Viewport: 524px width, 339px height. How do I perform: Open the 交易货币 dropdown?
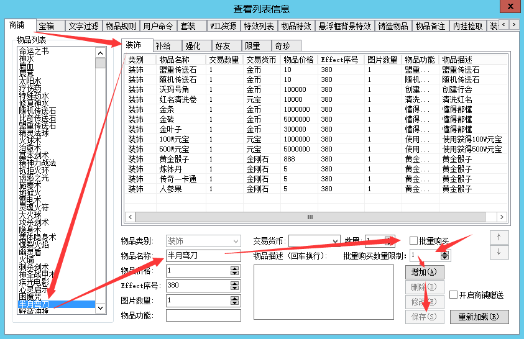[x=336, y=240]
